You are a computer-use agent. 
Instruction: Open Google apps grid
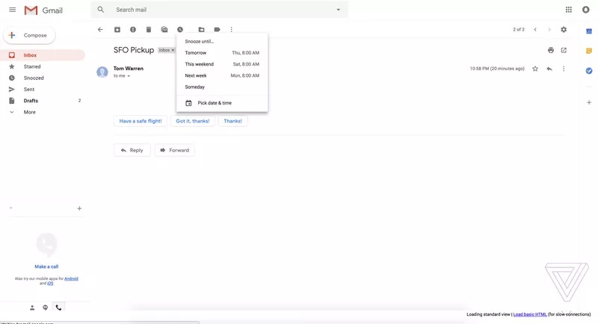pos(569,10)
